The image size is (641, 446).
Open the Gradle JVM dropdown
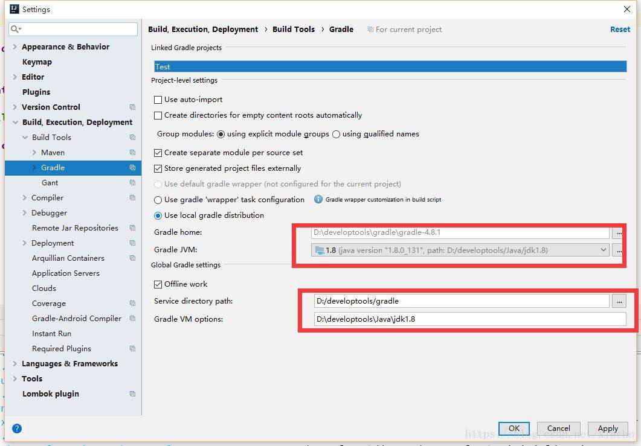point(603,250)
